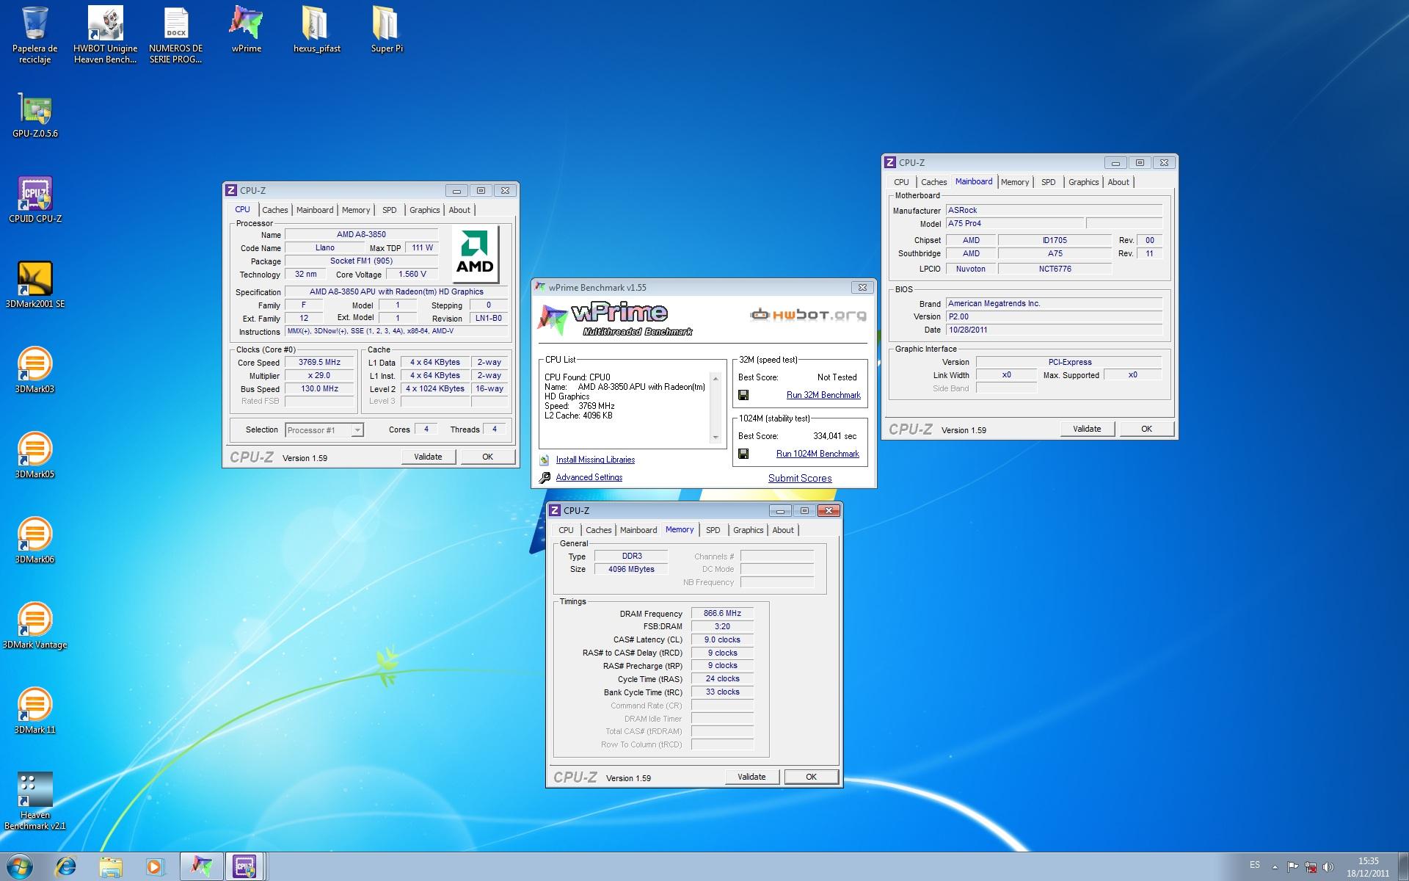This screenshot has width=1409, height=881.
Task: Click the Best Score 334,041 sec value
Action: click(834, 436)
